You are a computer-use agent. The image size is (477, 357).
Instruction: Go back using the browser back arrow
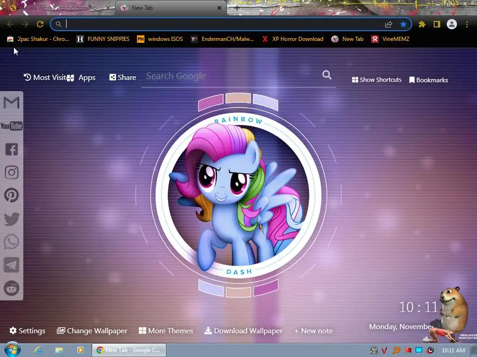(x=10, y=24)
